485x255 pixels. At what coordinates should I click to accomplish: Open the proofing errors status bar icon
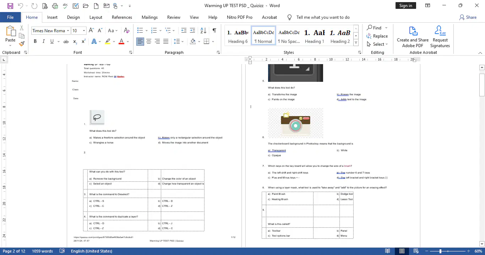62,251
